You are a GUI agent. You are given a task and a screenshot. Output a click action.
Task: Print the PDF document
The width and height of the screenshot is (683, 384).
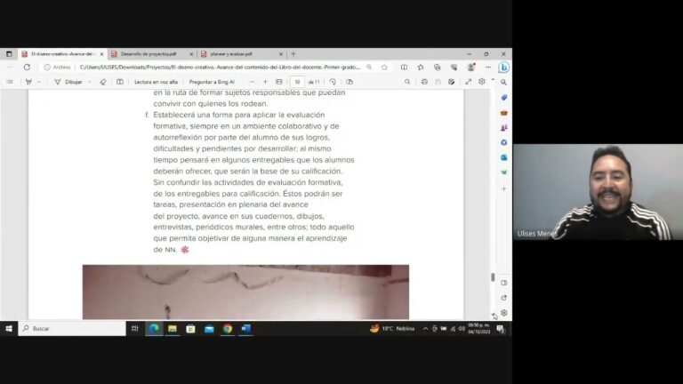coord(424,82)
